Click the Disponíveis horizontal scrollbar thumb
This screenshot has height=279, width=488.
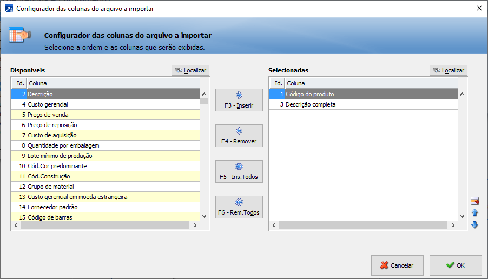pyautogui.click(x=105, y=225)
